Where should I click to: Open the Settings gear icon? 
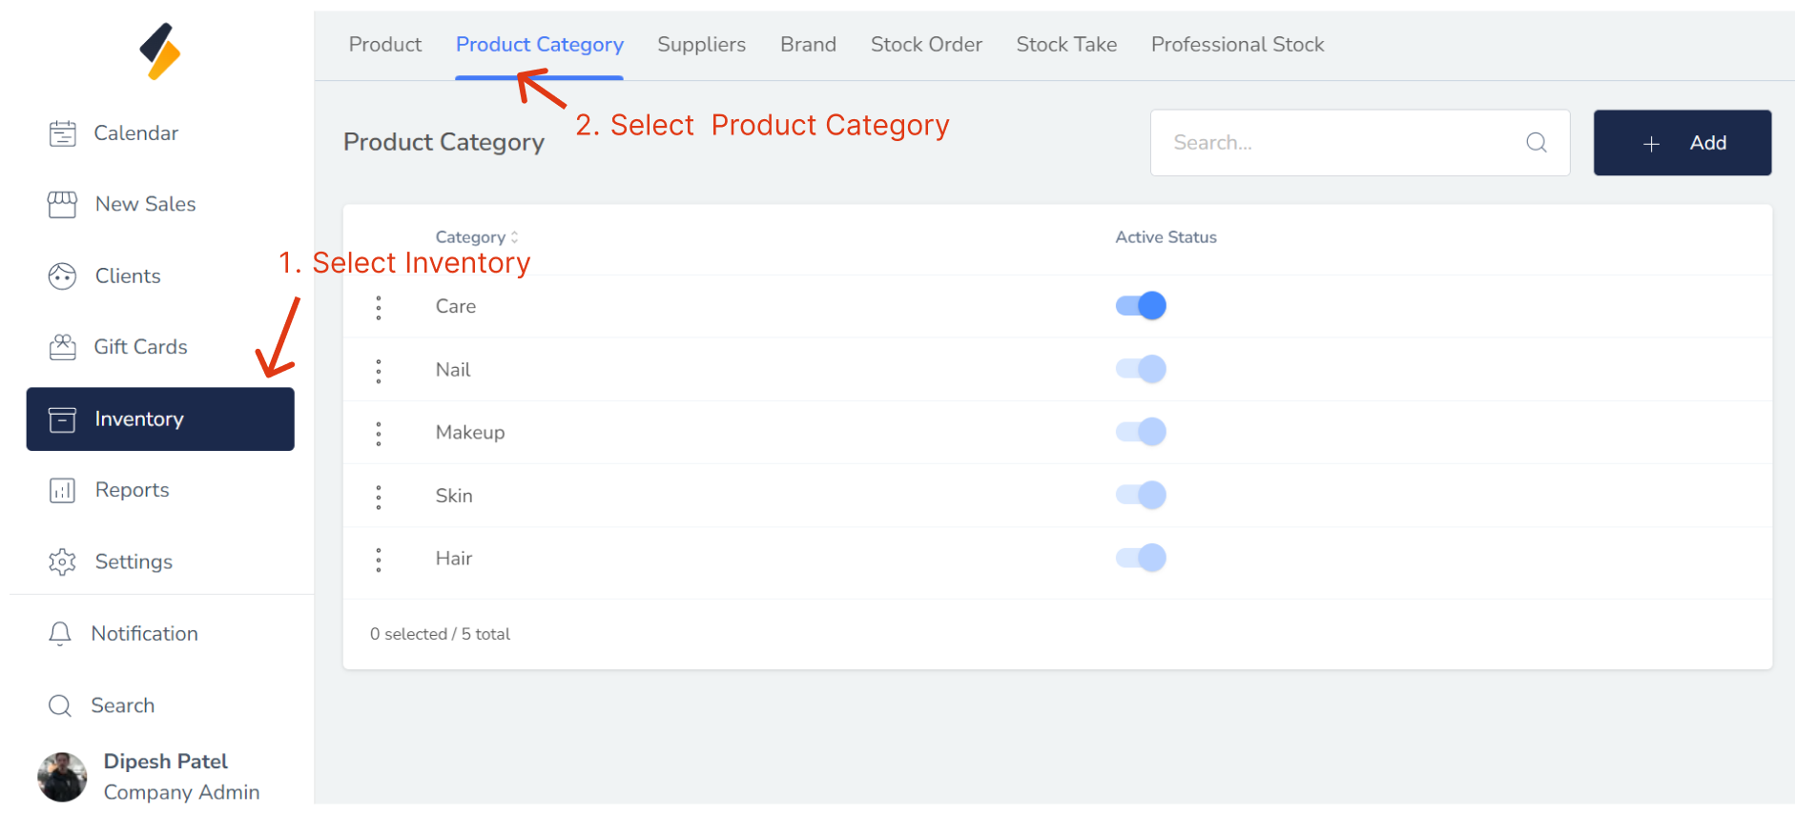[63, 561]
